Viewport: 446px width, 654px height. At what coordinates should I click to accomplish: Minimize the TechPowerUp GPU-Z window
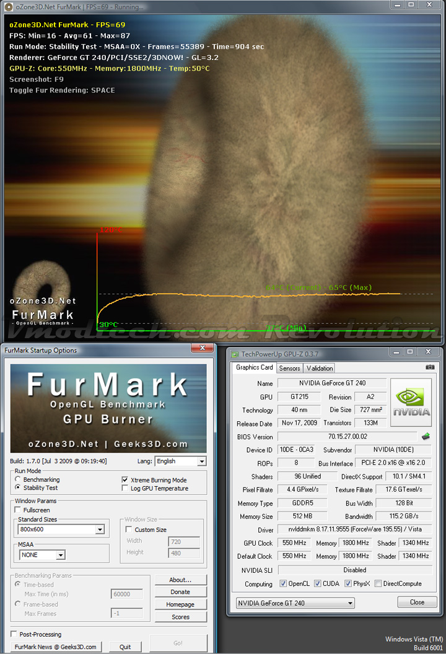[x=396, y=352]
